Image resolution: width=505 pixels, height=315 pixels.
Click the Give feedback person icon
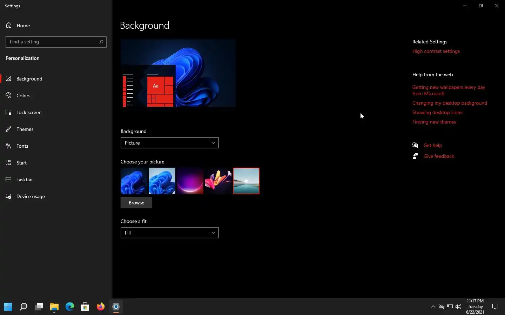415,156
